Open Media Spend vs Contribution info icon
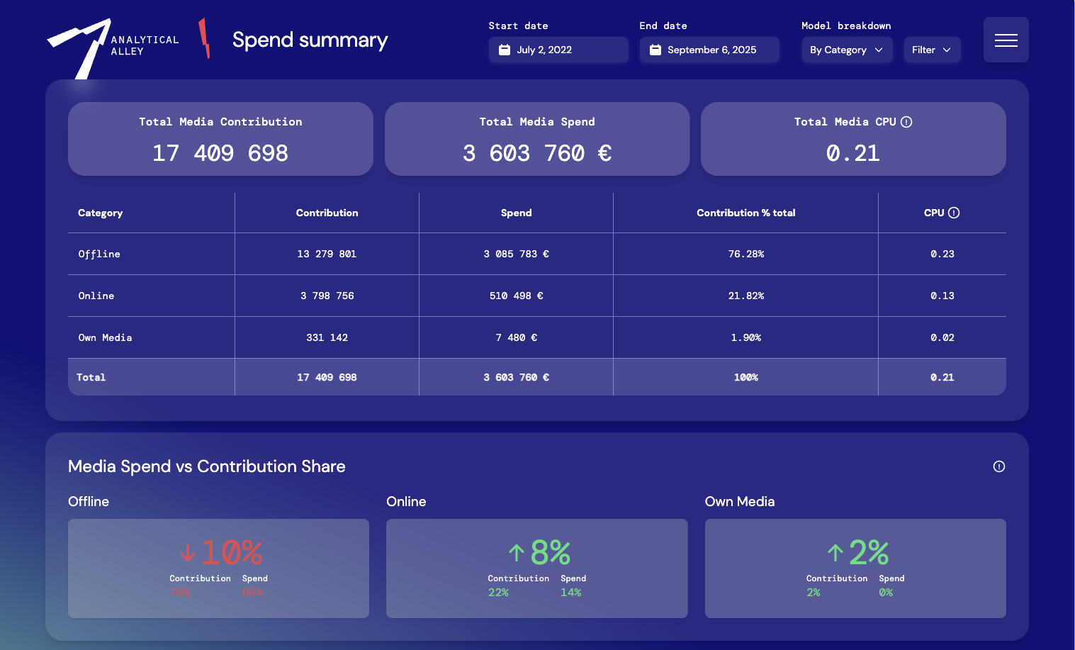Viewport: 1075px width, 650px height. (x=998, y=466)
